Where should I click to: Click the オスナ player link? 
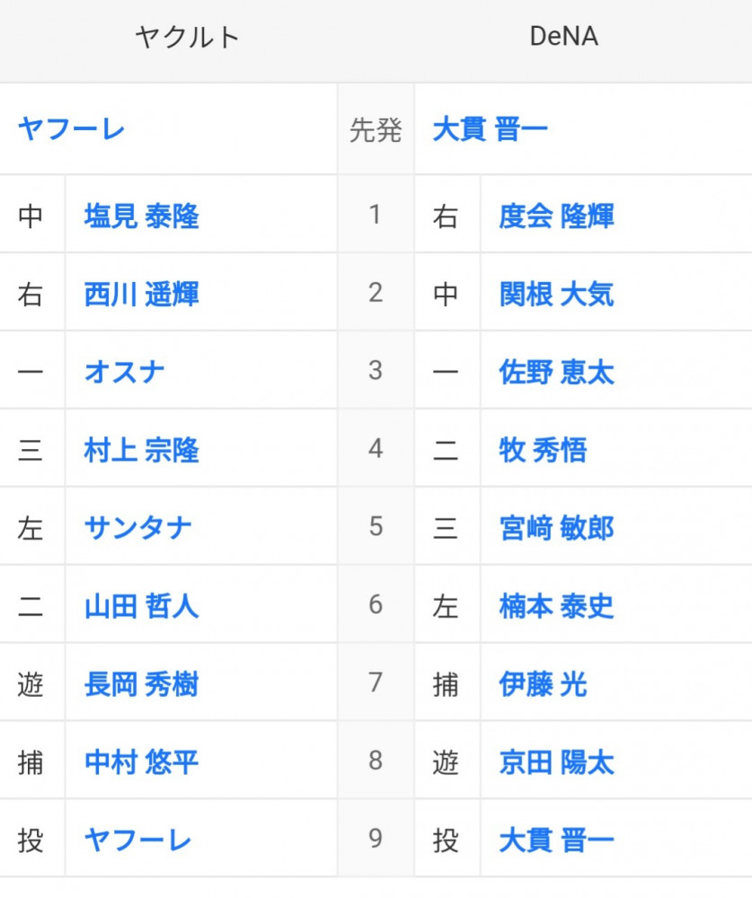pos(124,372)
